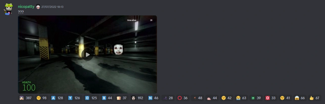The image size is (325, 104).
Task: Add the green n square reaction with 39
Action: (256, 98)
